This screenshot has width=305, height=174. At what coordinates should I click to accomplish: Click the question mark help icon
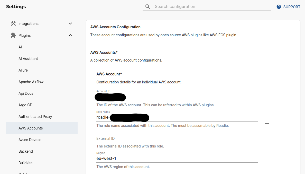(x=279, y=7)
